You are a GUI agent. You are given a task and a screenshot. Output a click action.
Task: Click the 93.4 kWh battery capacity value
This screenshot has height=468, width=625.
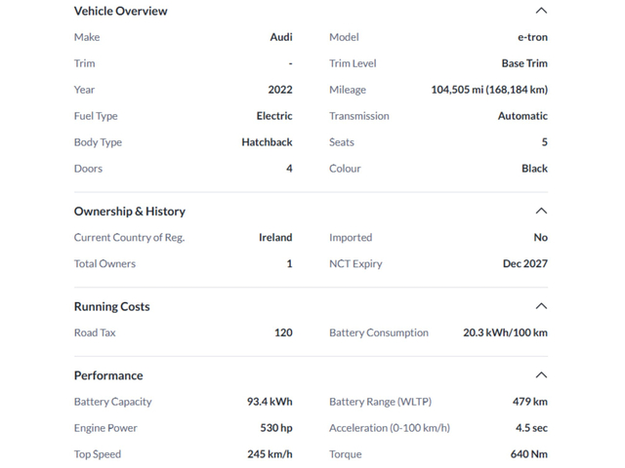point(270,402)
